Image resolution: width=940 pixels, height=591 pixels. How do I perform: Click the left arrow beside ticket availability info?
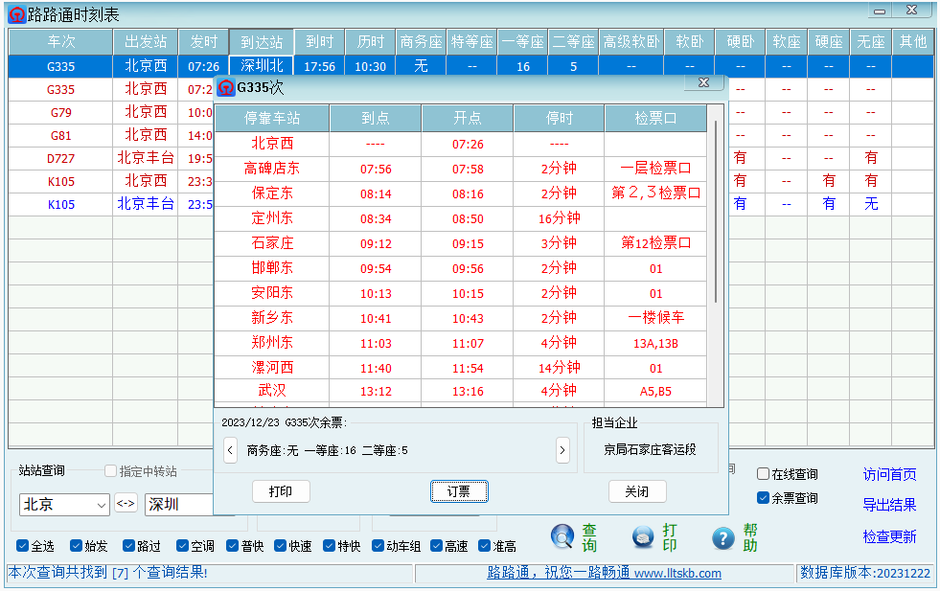point(230,449)
